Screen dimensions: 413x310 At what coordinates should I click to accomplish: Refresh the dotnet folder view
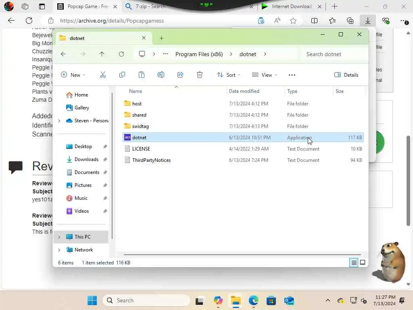121,54
